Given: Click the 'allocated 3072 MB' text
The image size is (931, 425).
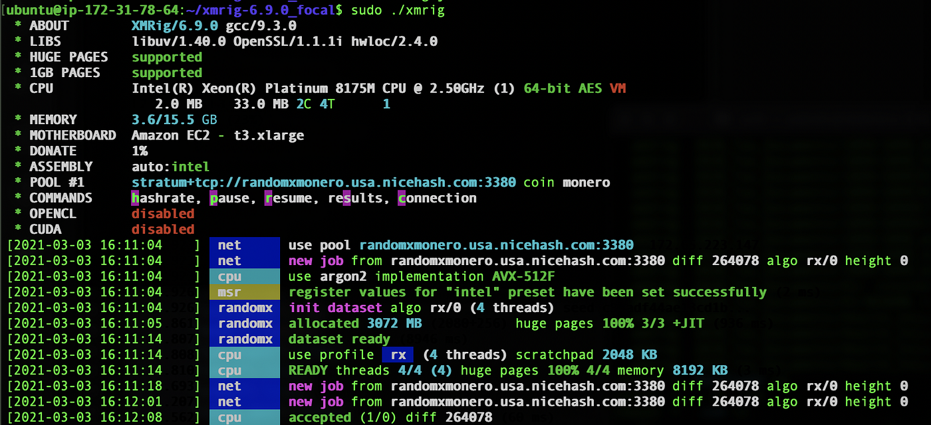Looking at the screenshot, I should (x=355, y=323).
